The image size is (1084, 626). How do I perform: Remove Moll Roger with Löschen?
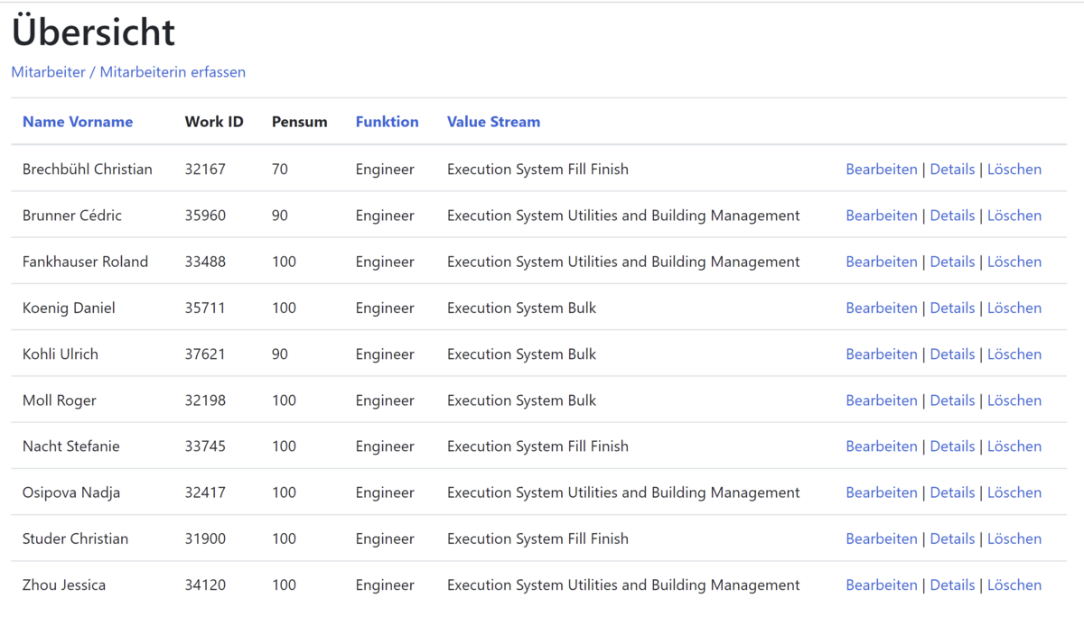point(1014,400)
